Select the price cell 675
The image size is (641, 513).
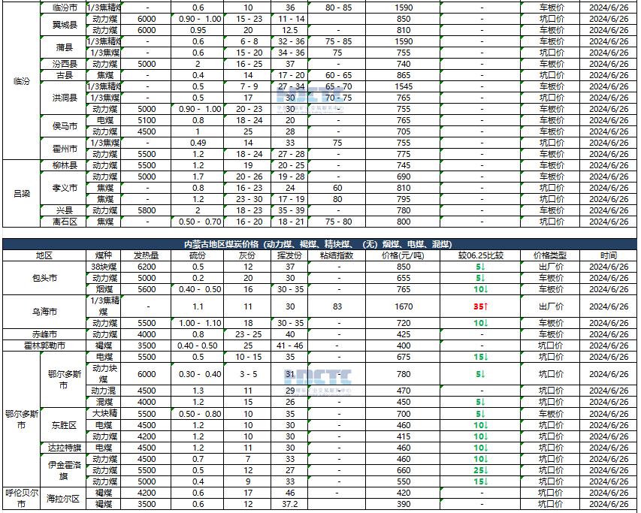[403, 357]
